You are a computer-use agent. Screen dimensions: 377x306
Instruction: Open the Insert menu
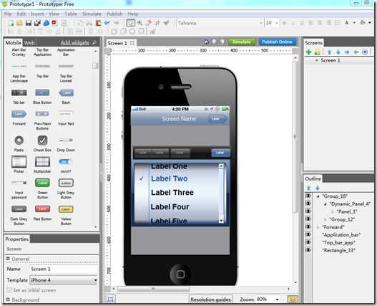click(37, 14)
